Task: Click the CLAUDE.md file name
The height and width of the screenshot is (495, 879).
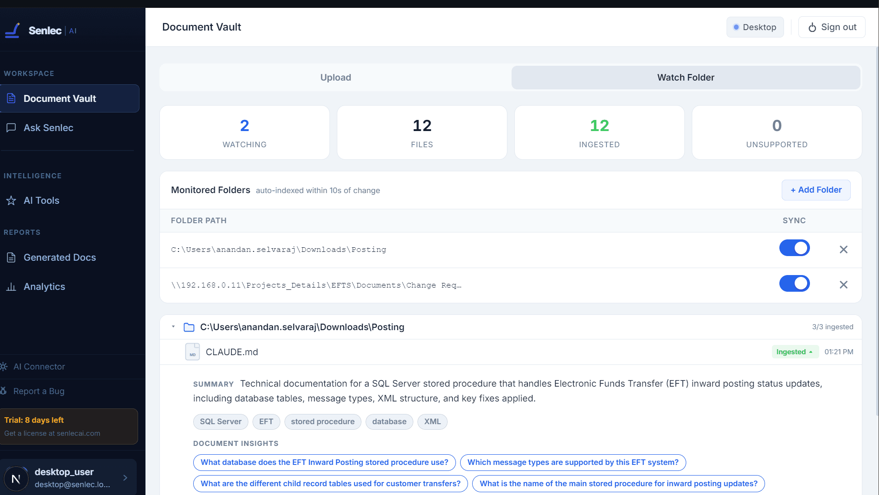Action: point(232,352)
